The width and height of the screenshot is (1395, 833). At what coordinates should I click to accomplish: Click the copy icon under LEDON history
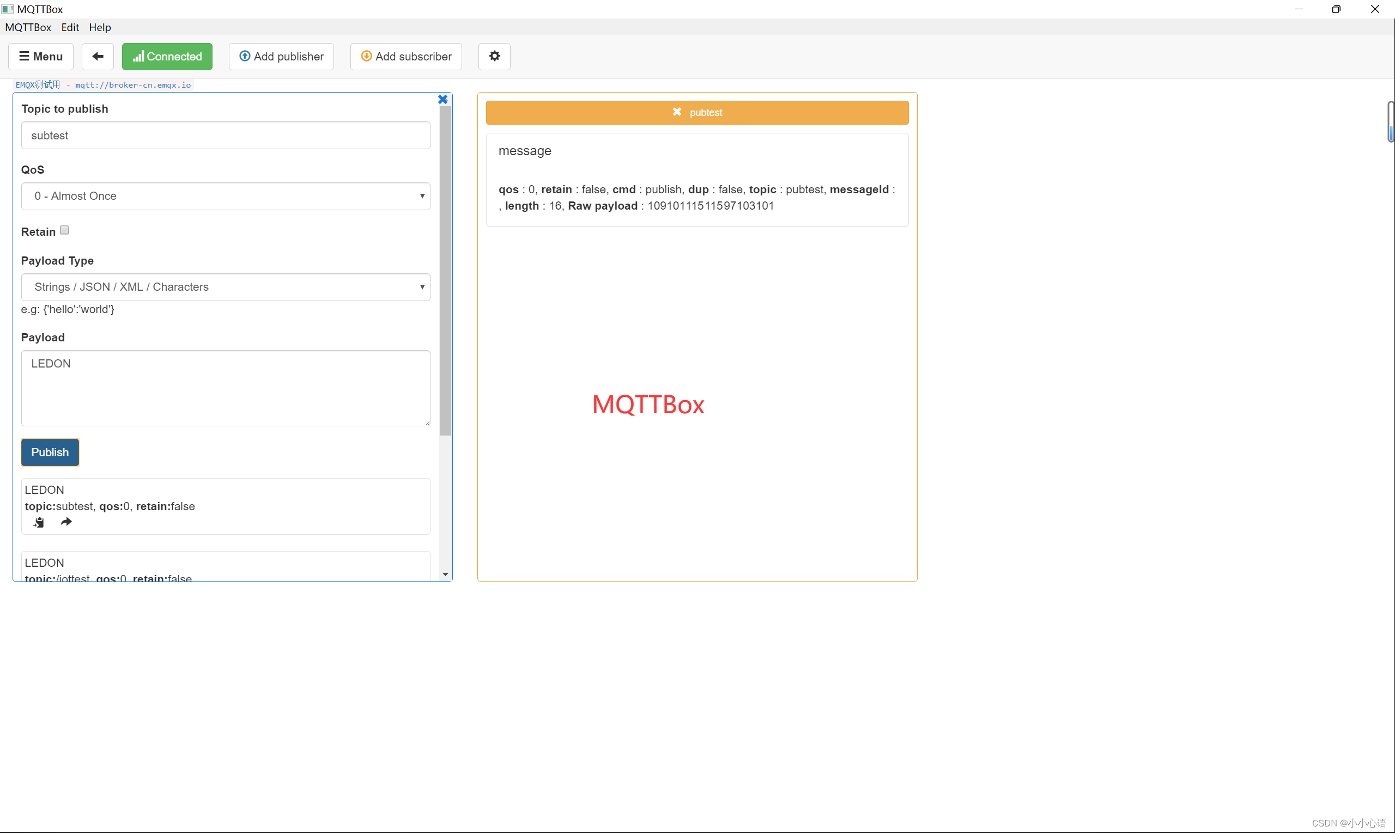pos(38,522)
